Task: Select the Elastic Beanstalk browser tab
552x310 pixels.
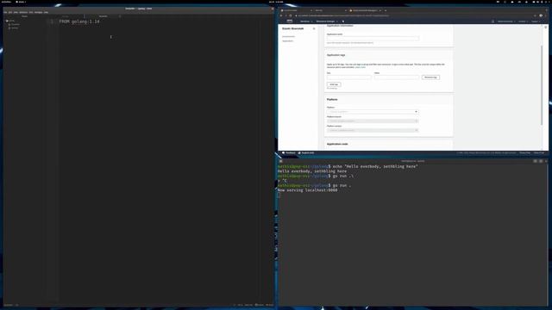Action: point(365,10)
